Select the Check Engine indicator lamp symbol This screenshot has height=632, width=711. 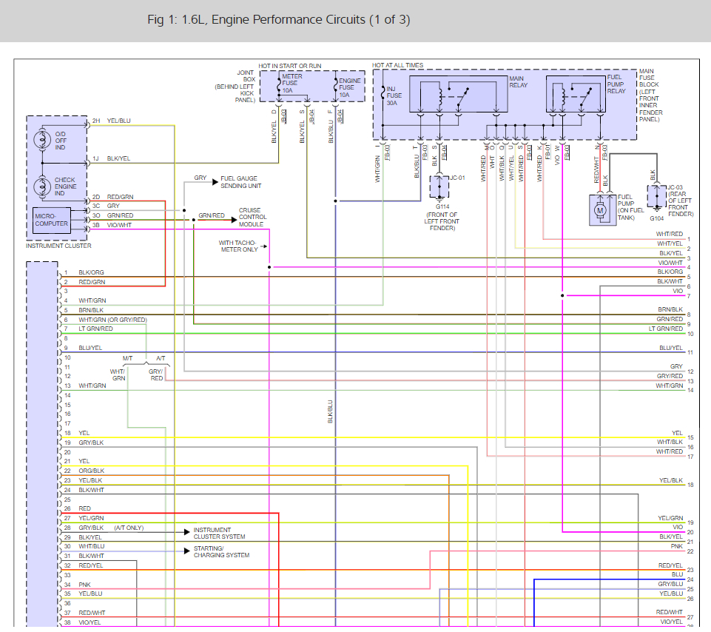click(x=41, y=184)
